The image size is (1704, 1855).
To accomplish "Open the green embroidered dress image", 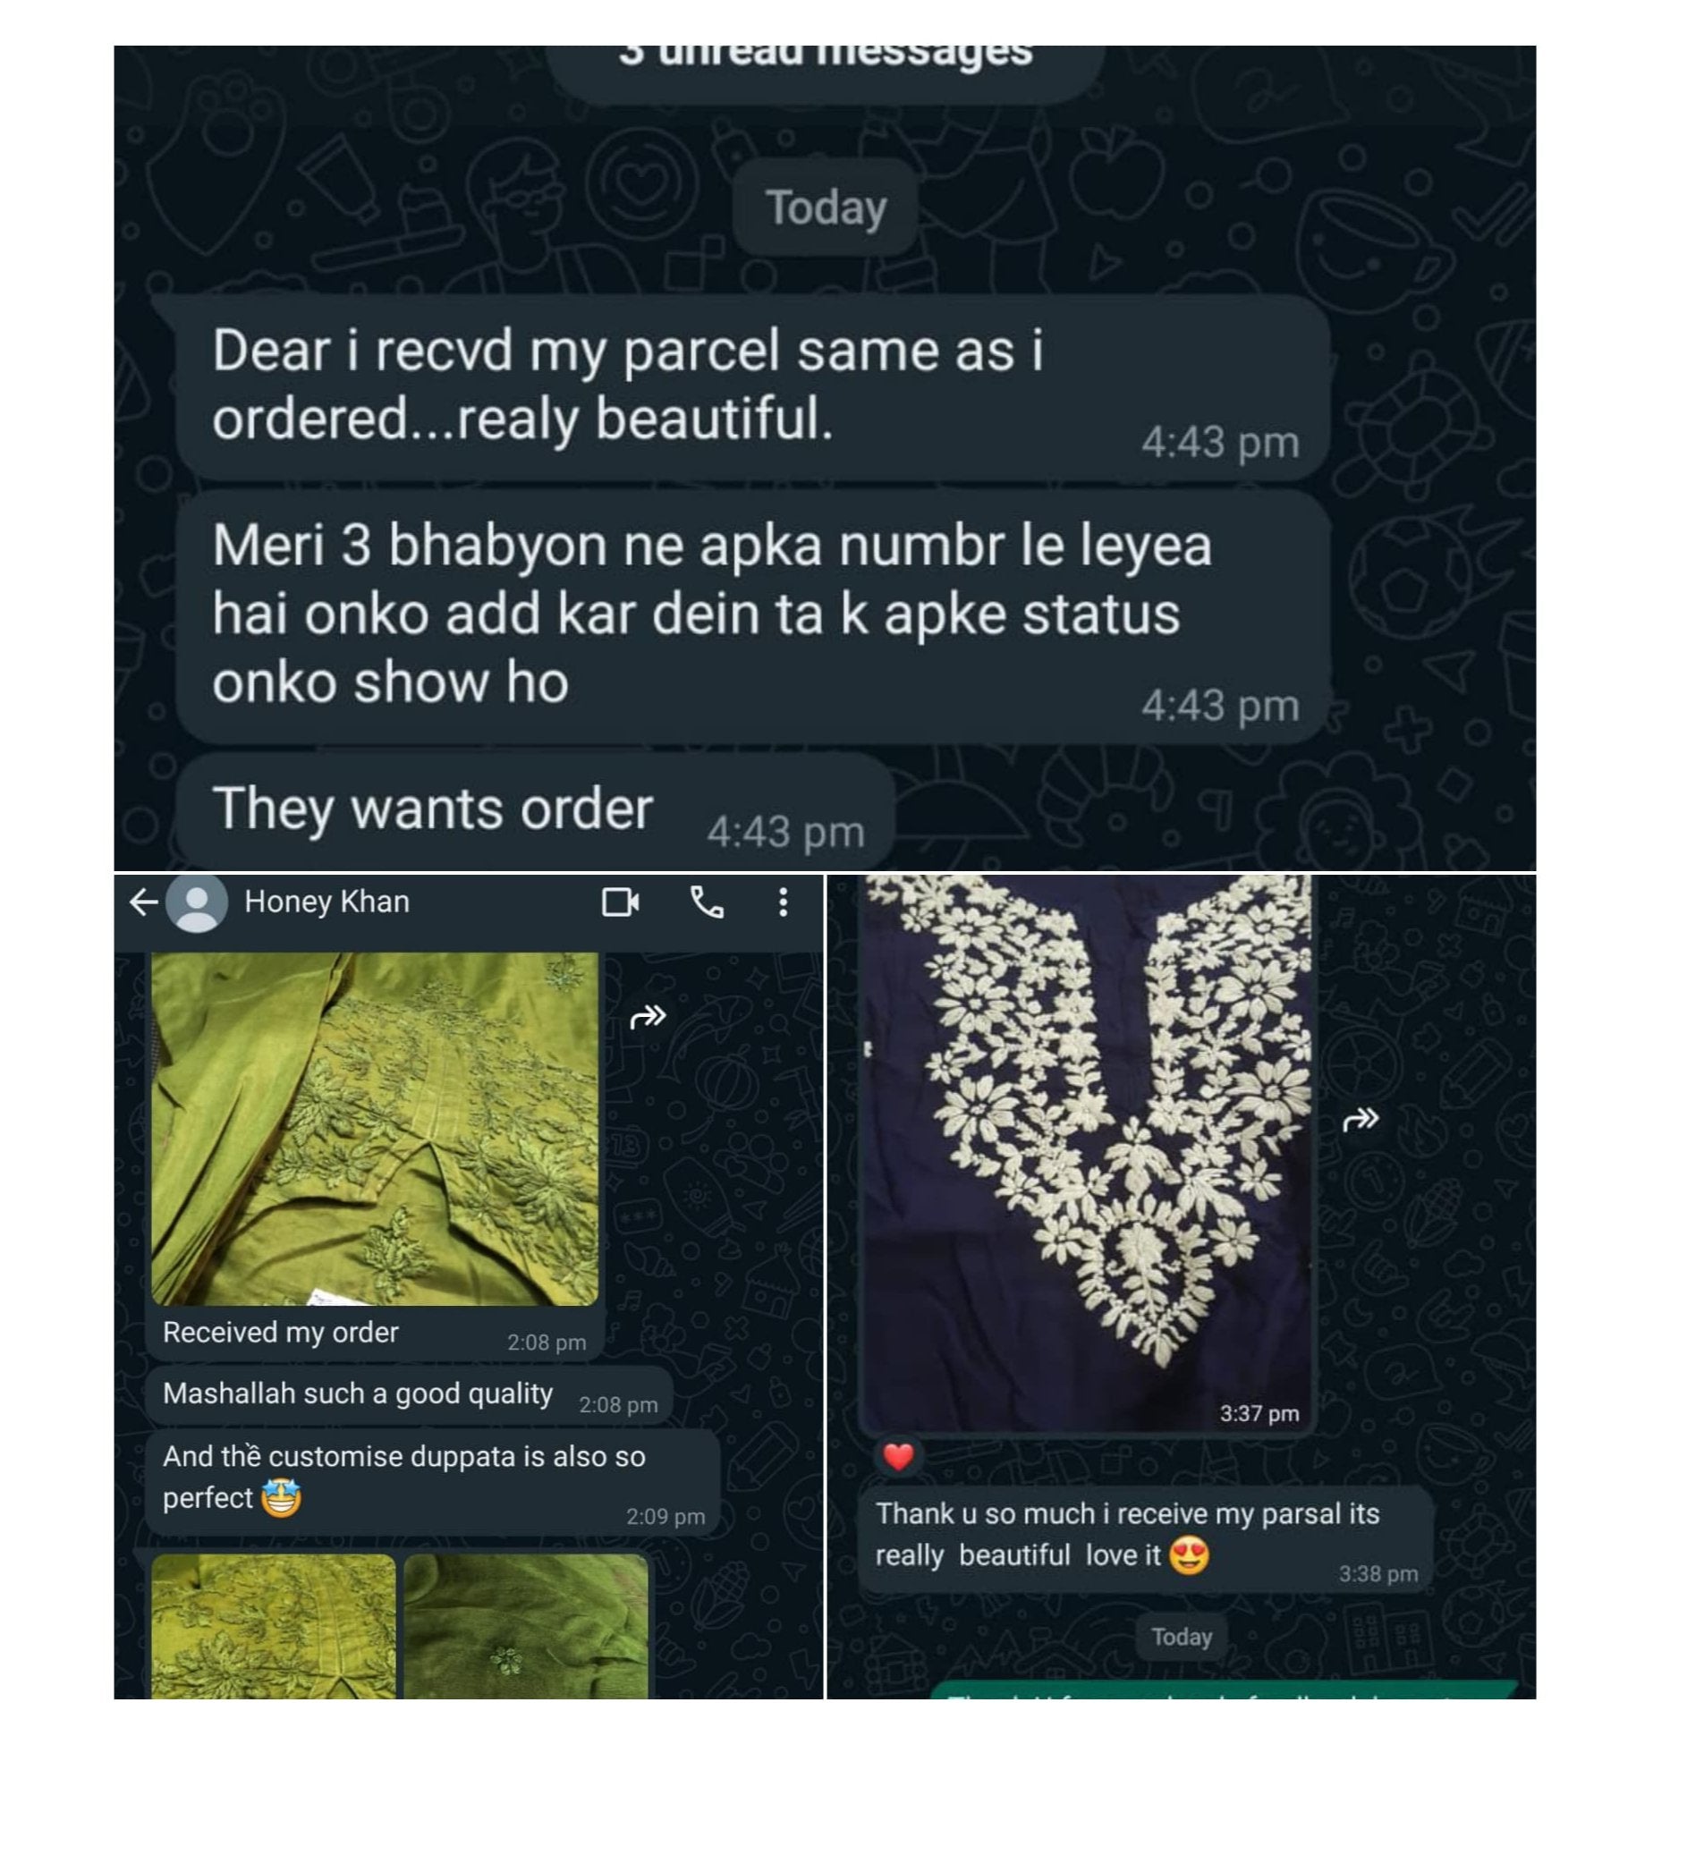I will coord(375,1129).
